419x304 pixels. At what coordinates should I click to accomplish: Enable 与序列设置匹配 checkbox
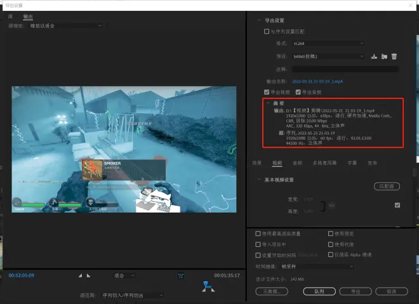(267, 31)
